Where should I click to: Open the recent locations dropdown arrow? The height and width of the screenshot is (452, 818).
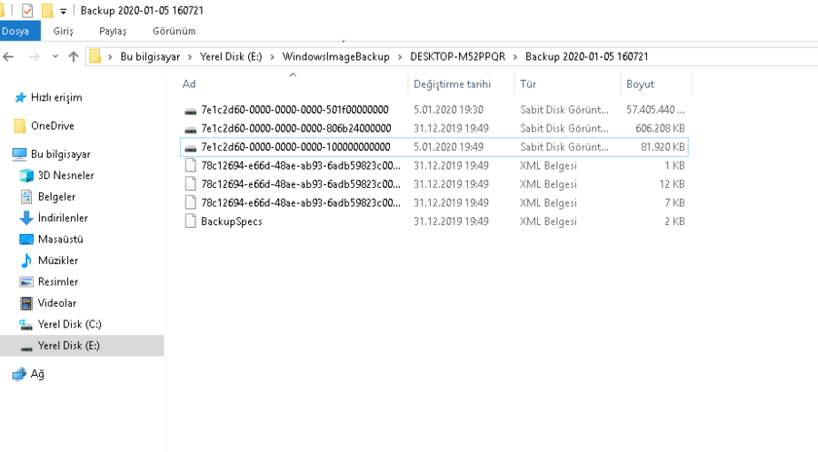(55, 57)
